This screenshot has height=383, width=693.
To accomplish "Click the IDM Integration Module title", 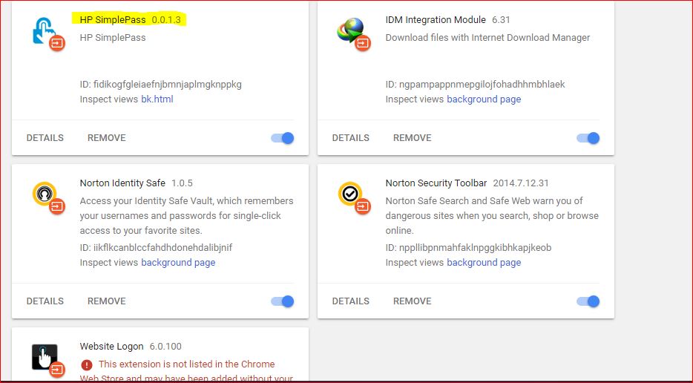I will click(436, 20).
